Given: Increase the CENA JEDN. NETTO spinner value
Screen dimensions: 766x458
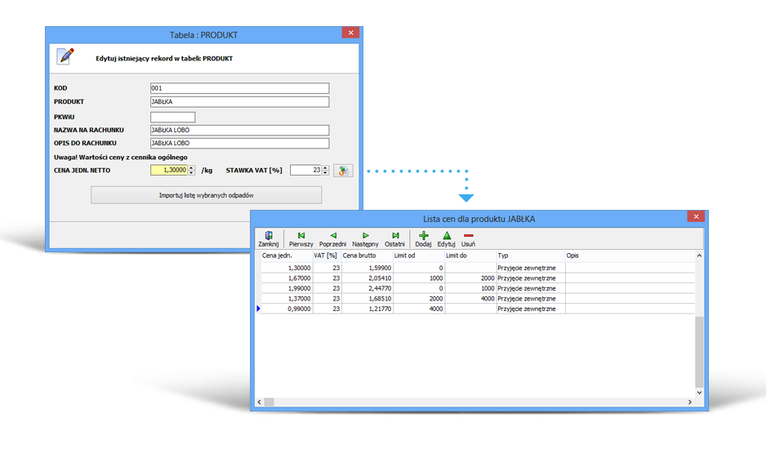Looking at the screenshot, I should click(192, 167).
